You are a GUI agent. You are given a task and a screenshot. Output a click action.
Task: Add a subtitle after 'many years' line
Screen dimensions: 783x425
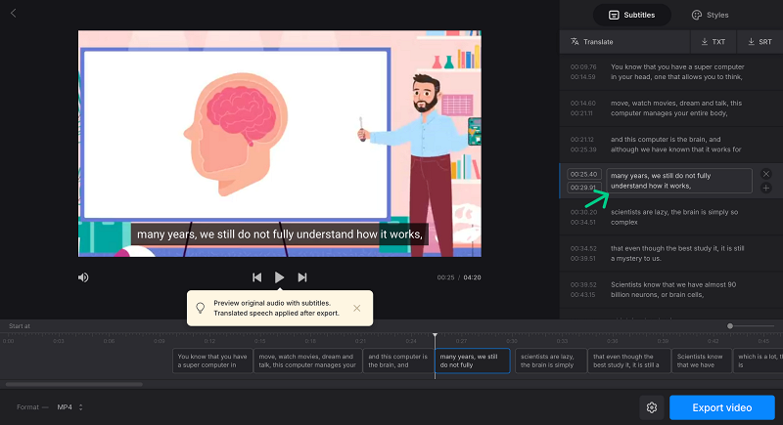765,188
